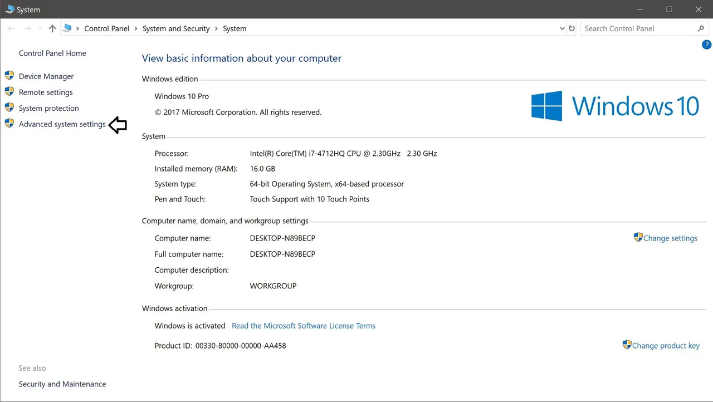713x402 pixels.
Task: Click the 2017 Microsoft Corporation copyright text
Action: [x=238, y=112]
